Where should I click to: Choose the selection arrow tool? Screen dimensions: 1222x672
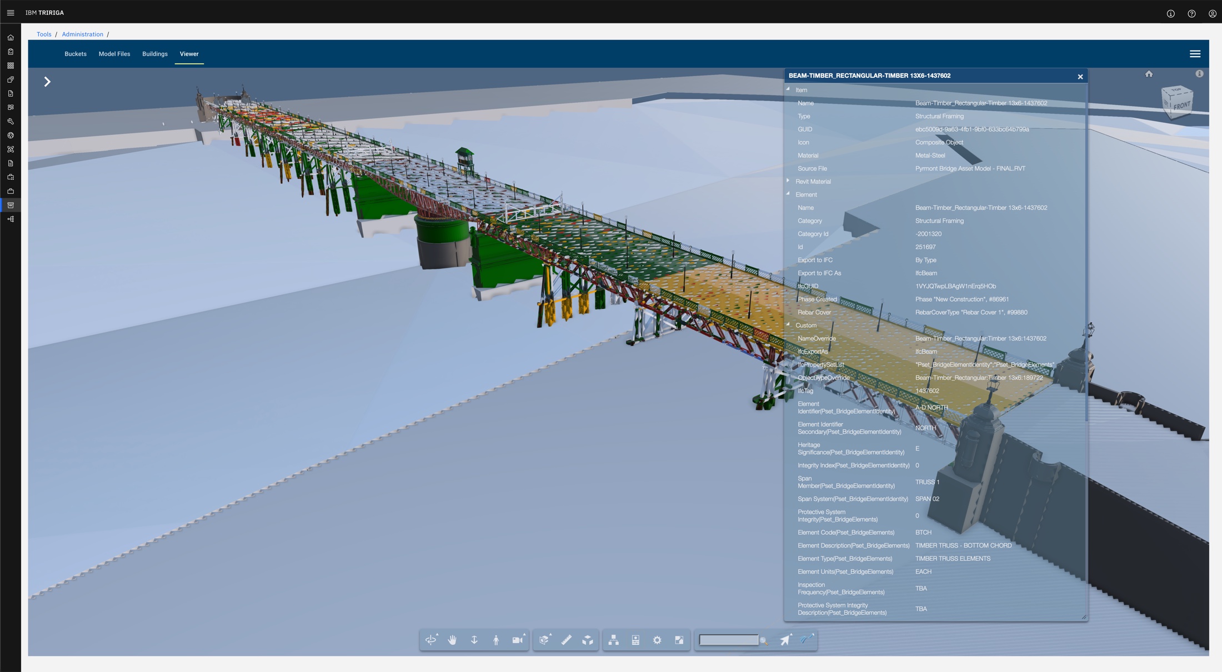[x=785, y=640]
